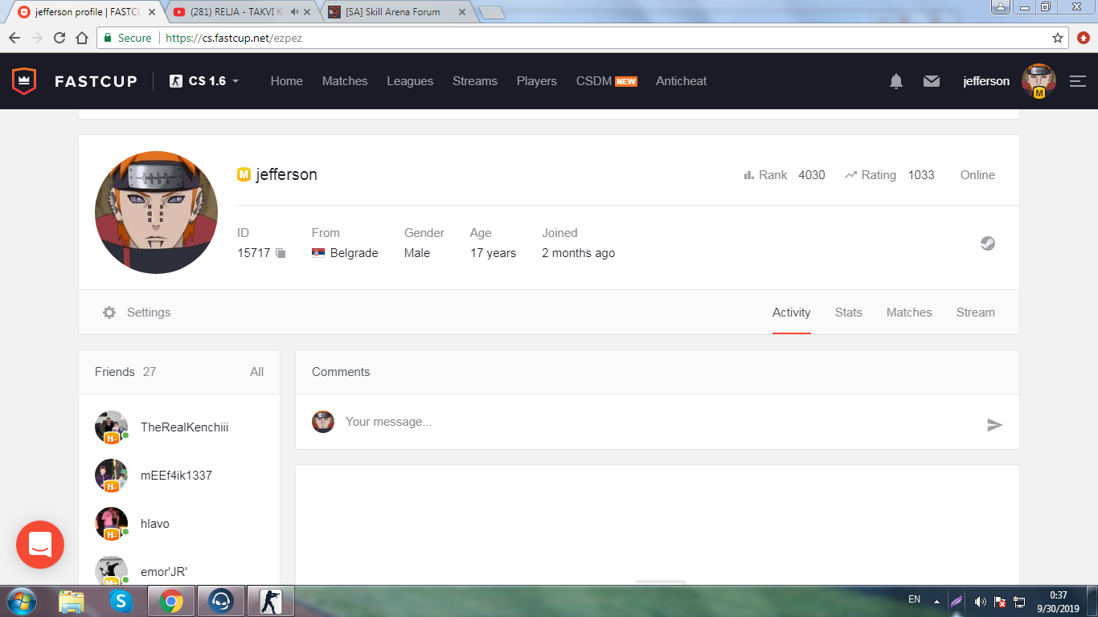Viewport: 1098px width, 617px height.
Task: Open the Leagues menu item
Action: point(410,81)
